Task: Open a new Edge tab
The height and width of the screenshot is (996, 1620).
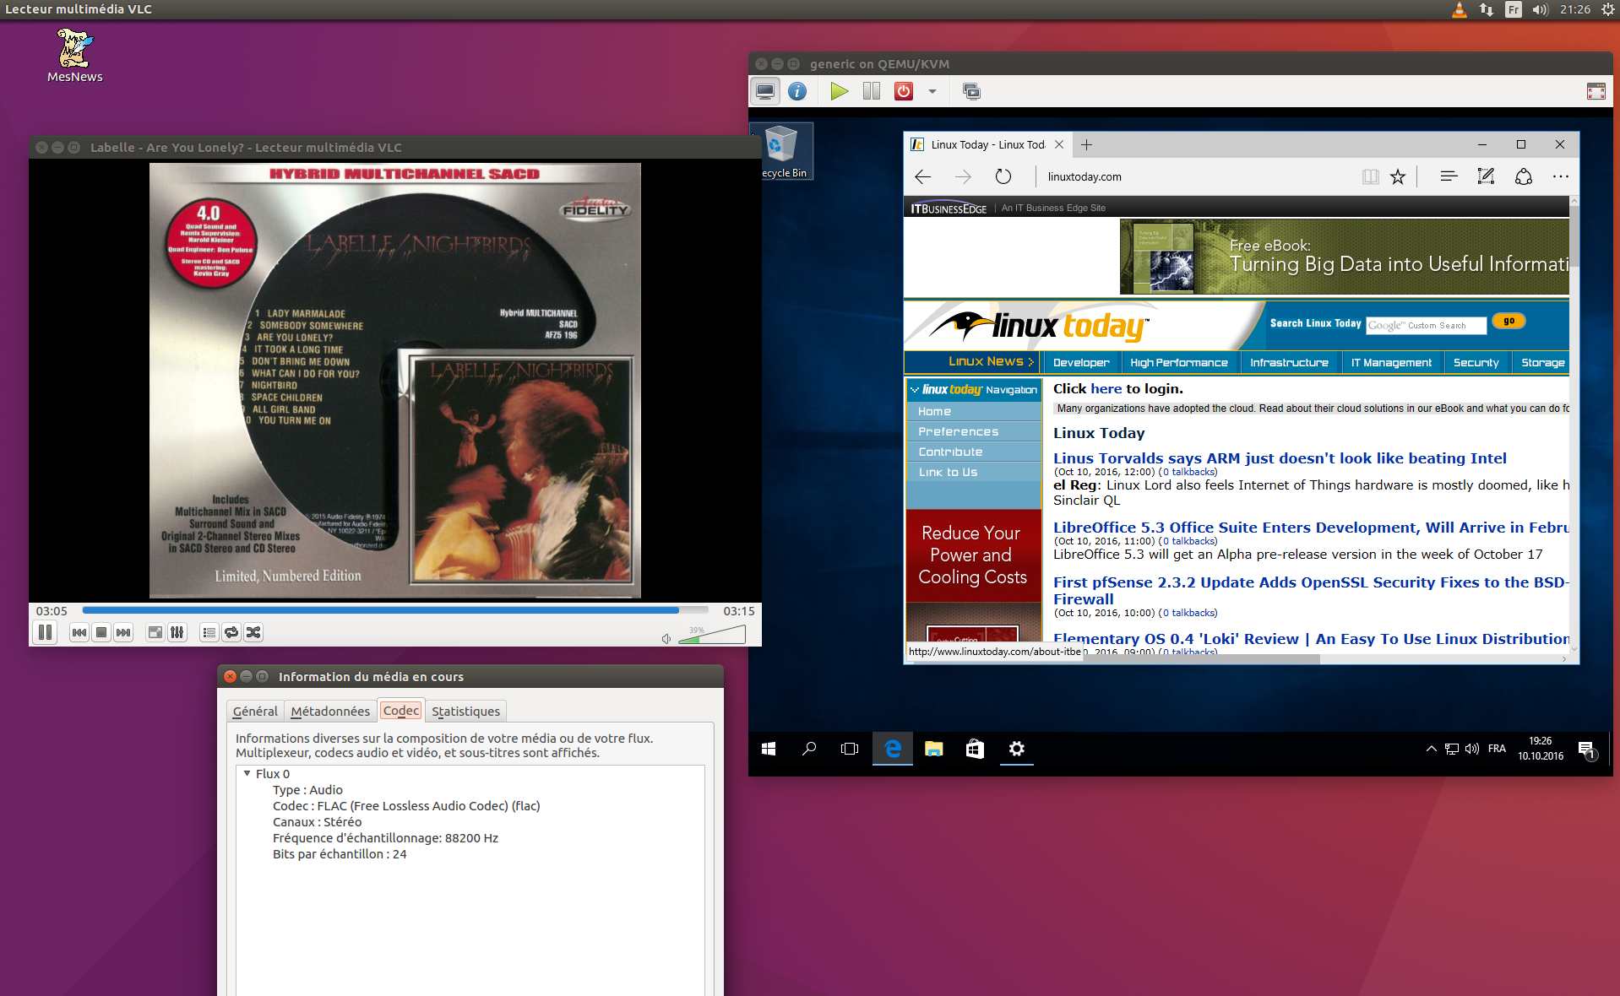Action: click(1086, 144)
